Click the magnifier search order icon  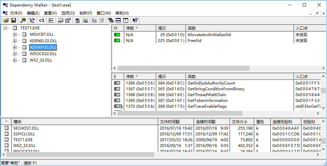pyautogui.click(x=85, y=20)
